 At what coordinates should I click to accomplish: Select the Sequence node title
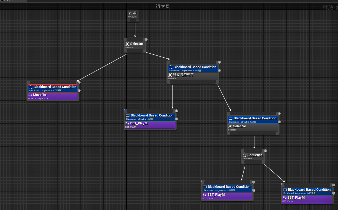[255, 155]
